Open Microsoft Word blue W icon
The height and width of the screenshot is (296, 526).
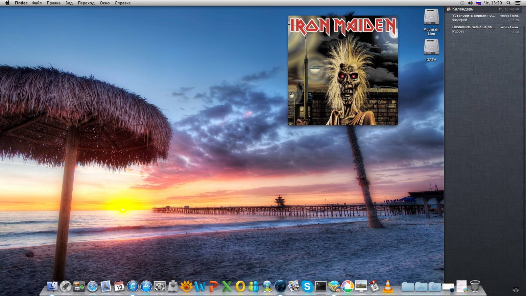pos(200,286)
